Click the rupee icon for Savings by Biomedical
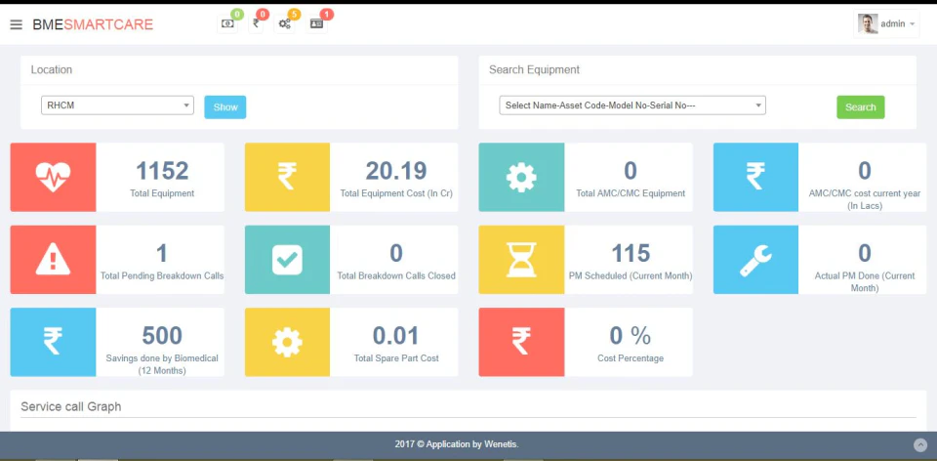The image size is (937, 461). click(x=53, y=342)
